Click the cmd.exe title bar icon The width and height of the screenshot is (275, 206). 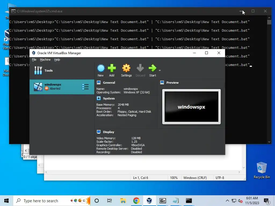pos(13,11)
